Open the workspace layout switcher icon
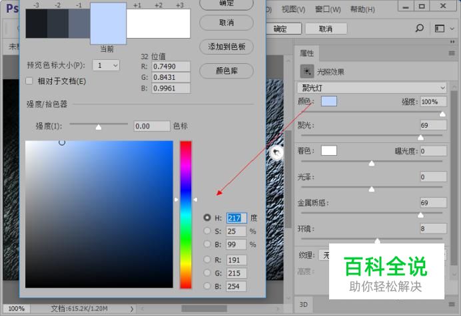The image size is (461, 316). [x=440, y=29]
